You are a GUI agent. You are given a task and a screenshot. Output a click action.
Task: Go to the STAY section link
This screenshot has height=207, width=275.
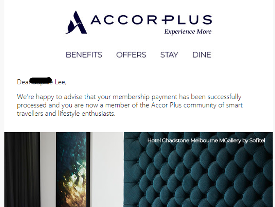click(x=169, y=55)
